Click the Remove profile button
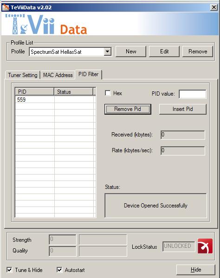220x278 pixels. tap(198, 52)
